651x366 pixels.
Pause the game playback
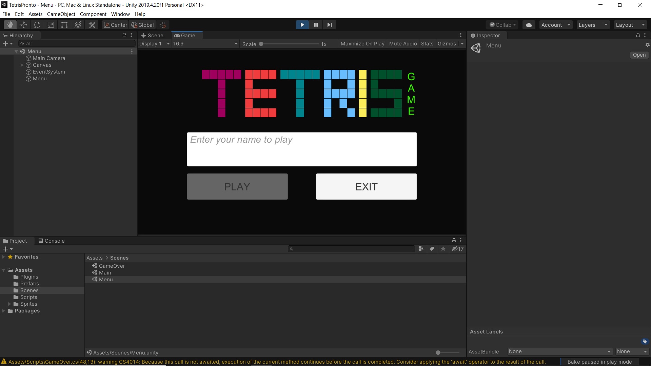(316, 25)
